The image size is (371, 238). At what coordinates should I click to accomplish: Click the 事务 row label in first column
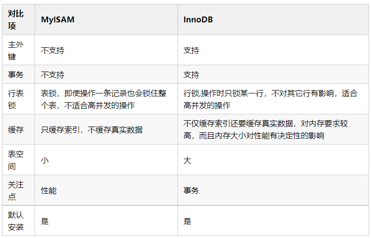(16, 75)
